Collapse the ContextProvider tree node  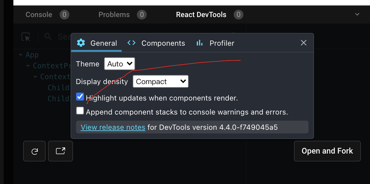(x=28, y=65)
